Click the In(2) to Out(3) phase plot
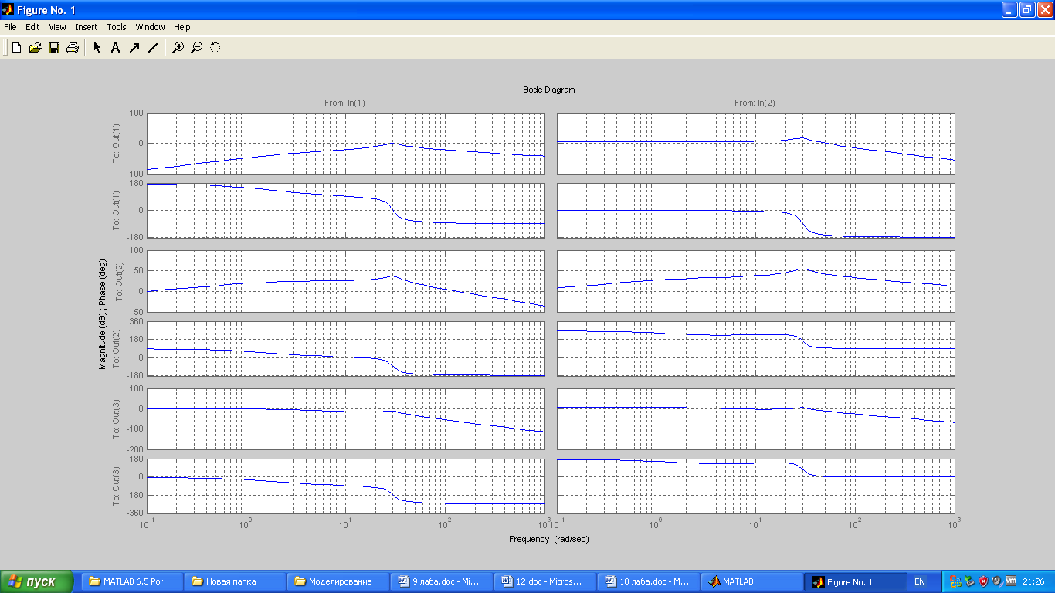This screenshot has height=593, width=1055. (x=755, y=486)
